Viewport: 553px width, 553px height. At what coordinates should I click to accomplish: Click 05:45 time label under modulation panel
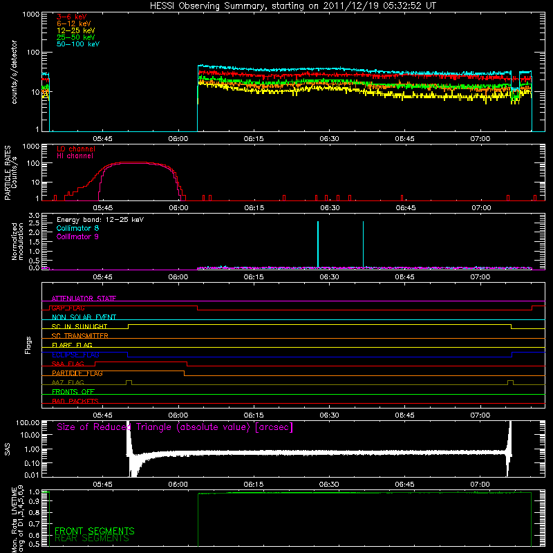[x=102, y=277]
